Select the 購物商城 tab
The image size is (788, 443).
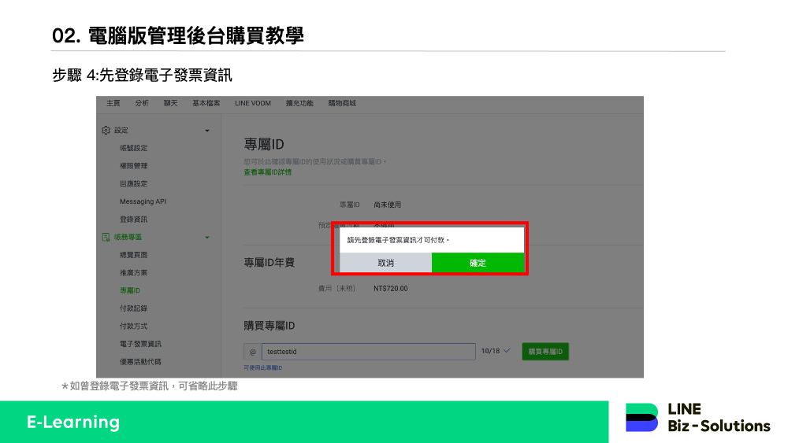click(342, 103)
